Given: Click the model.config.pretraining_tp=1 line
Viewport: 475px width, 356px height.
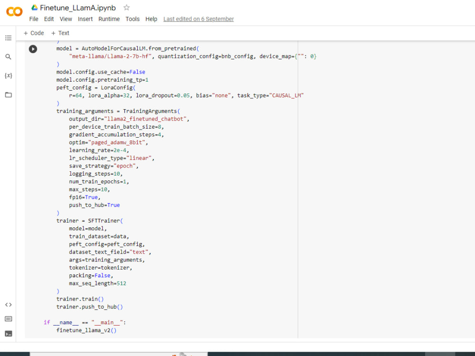Looking at the screenshot, I should tap(103, 80).
